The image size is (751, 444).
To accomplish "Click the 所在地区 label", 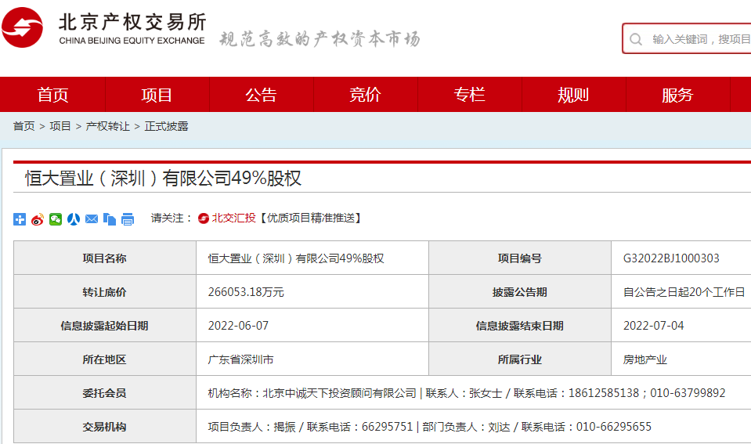I will point(104,359).
